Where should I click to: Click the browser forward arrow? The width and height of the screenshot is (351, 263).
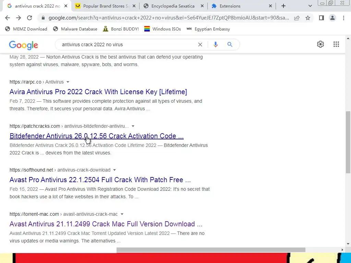coord(19,18)
